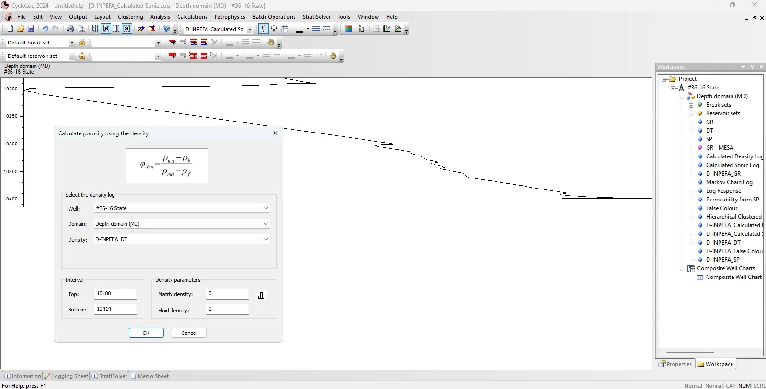766x389 pixels.
Task: Click Cancel in the porosity dialog
Action: pyautogui.click(x=189, y=333)
